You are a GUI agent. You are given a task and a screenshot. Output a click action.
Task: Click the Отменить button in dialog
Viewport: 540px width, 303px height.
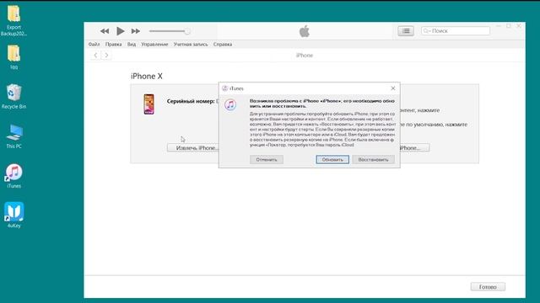(267, 159)
